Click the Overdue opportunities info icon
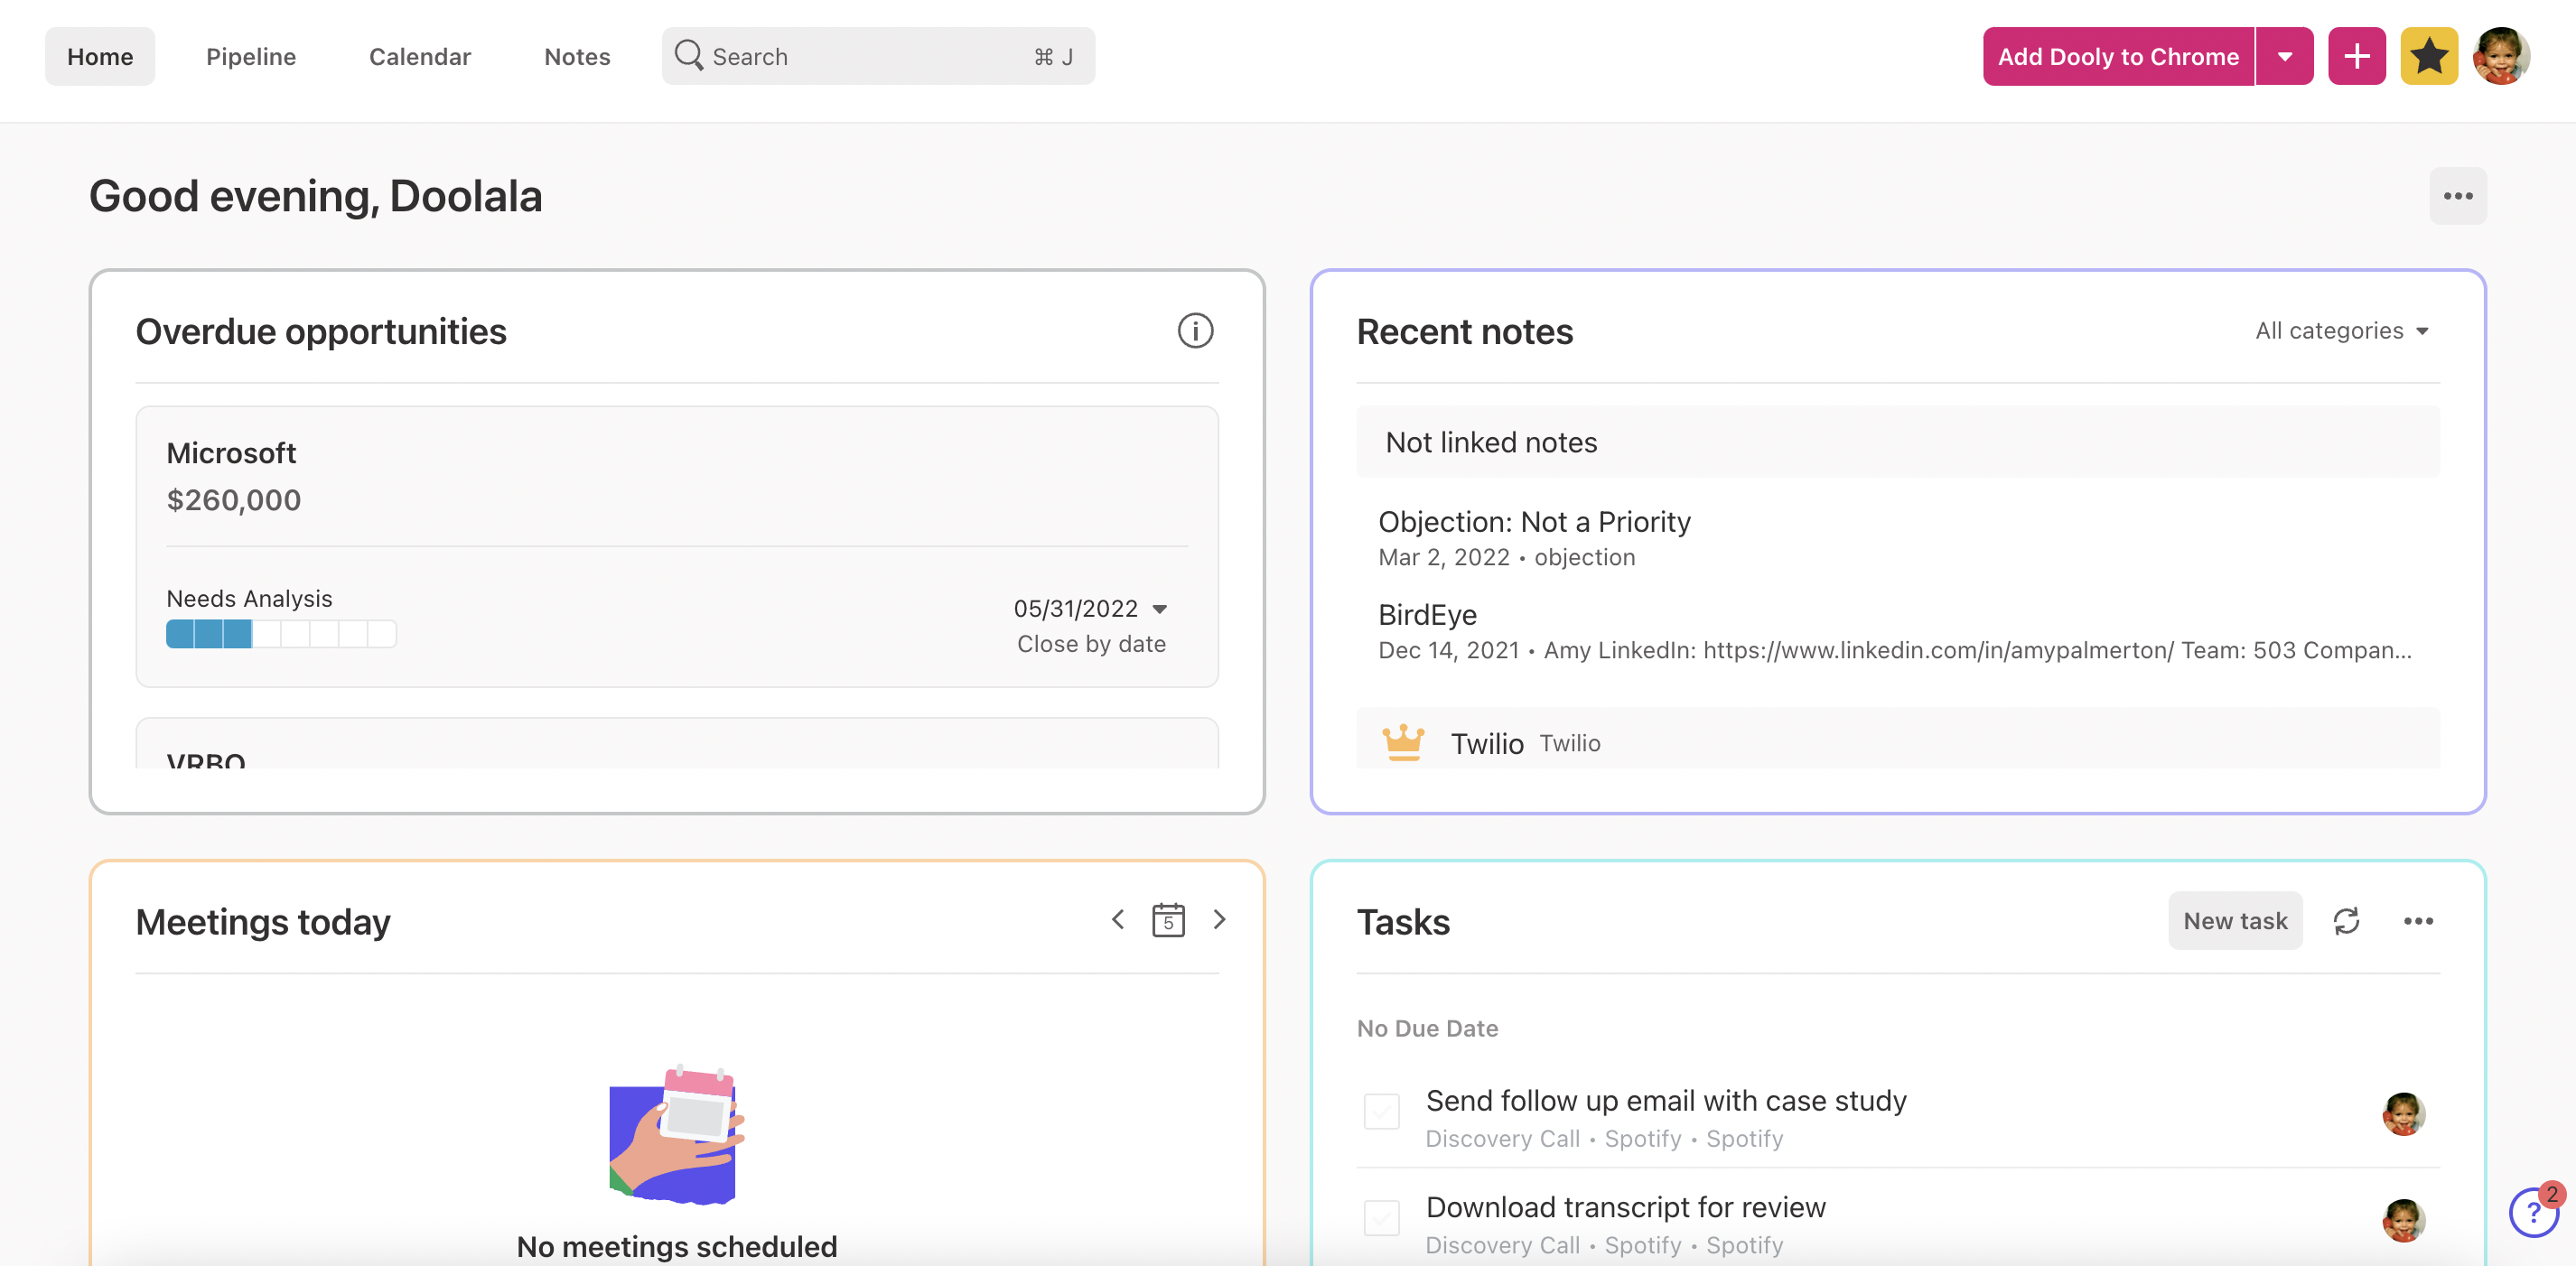The width and height of the screenshot is (2576, 1266). tap(1195, 331)
